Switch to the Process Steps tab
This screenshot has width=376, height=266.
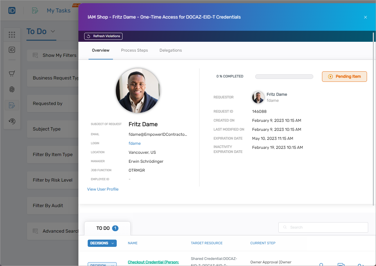tap(134, 50)
